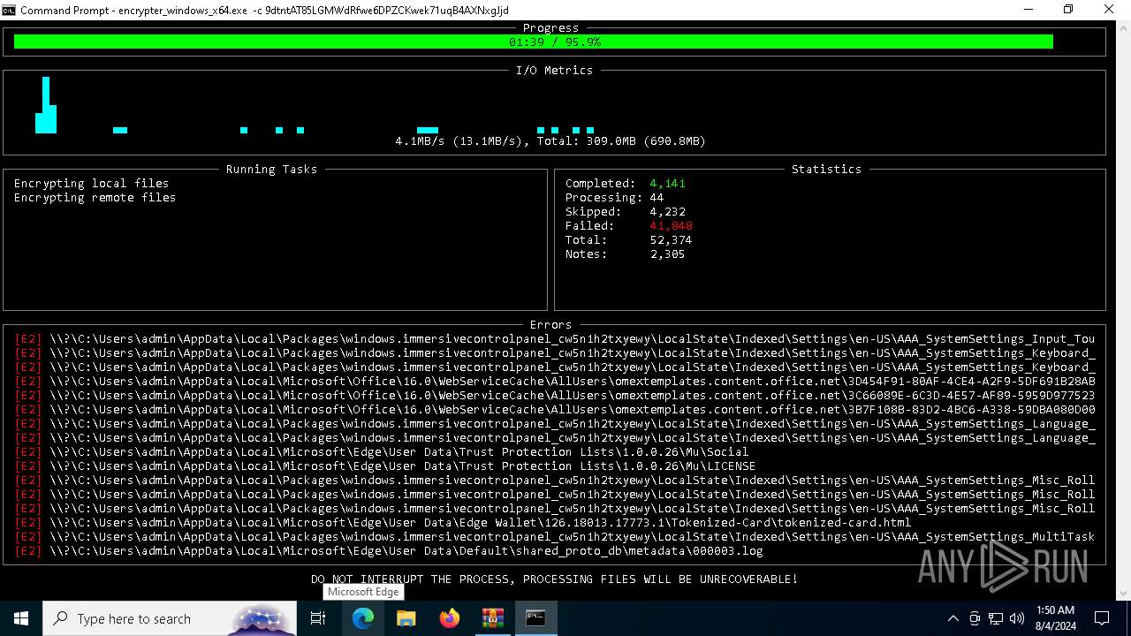The width and height of the screenshot is (1131, 636).
Task: Click the tallest cyan I/O graph bar
Action: [x=46, y=105]
